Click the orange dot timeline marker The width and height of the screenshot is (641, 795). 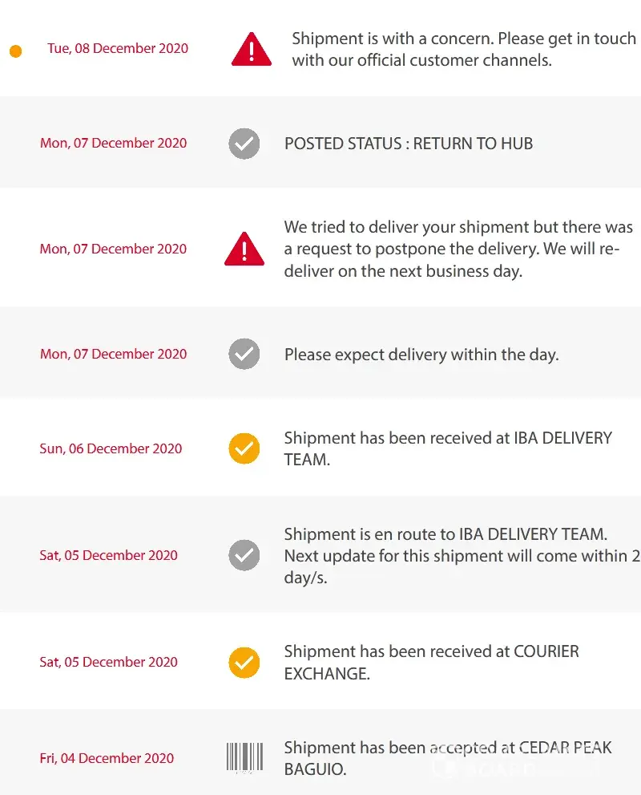[x=15, y=51]
